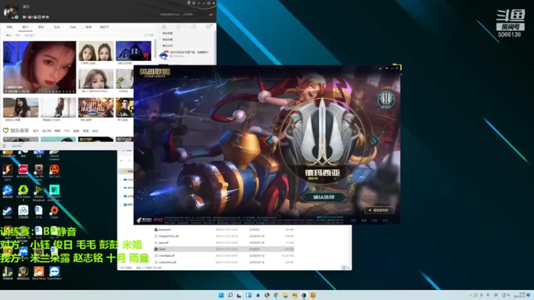The image size is (534, 300).
Task: Expand OneDrive in Explorer navigation tree
Action: 120,179
